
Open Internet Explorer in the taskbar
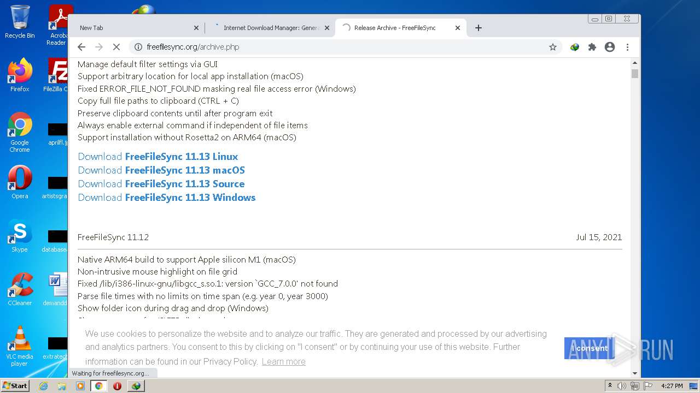click(x=43, y=386)
